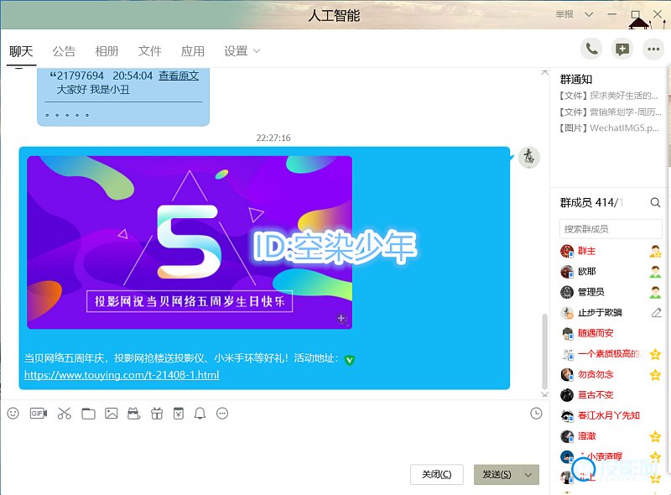Select member name 管理员

point(591,292)
